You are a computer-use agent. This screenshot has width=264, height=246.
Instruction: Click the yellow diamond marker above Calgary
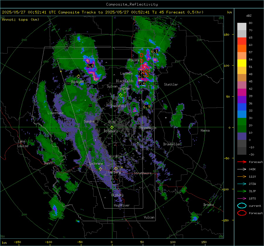coord(116,168)
